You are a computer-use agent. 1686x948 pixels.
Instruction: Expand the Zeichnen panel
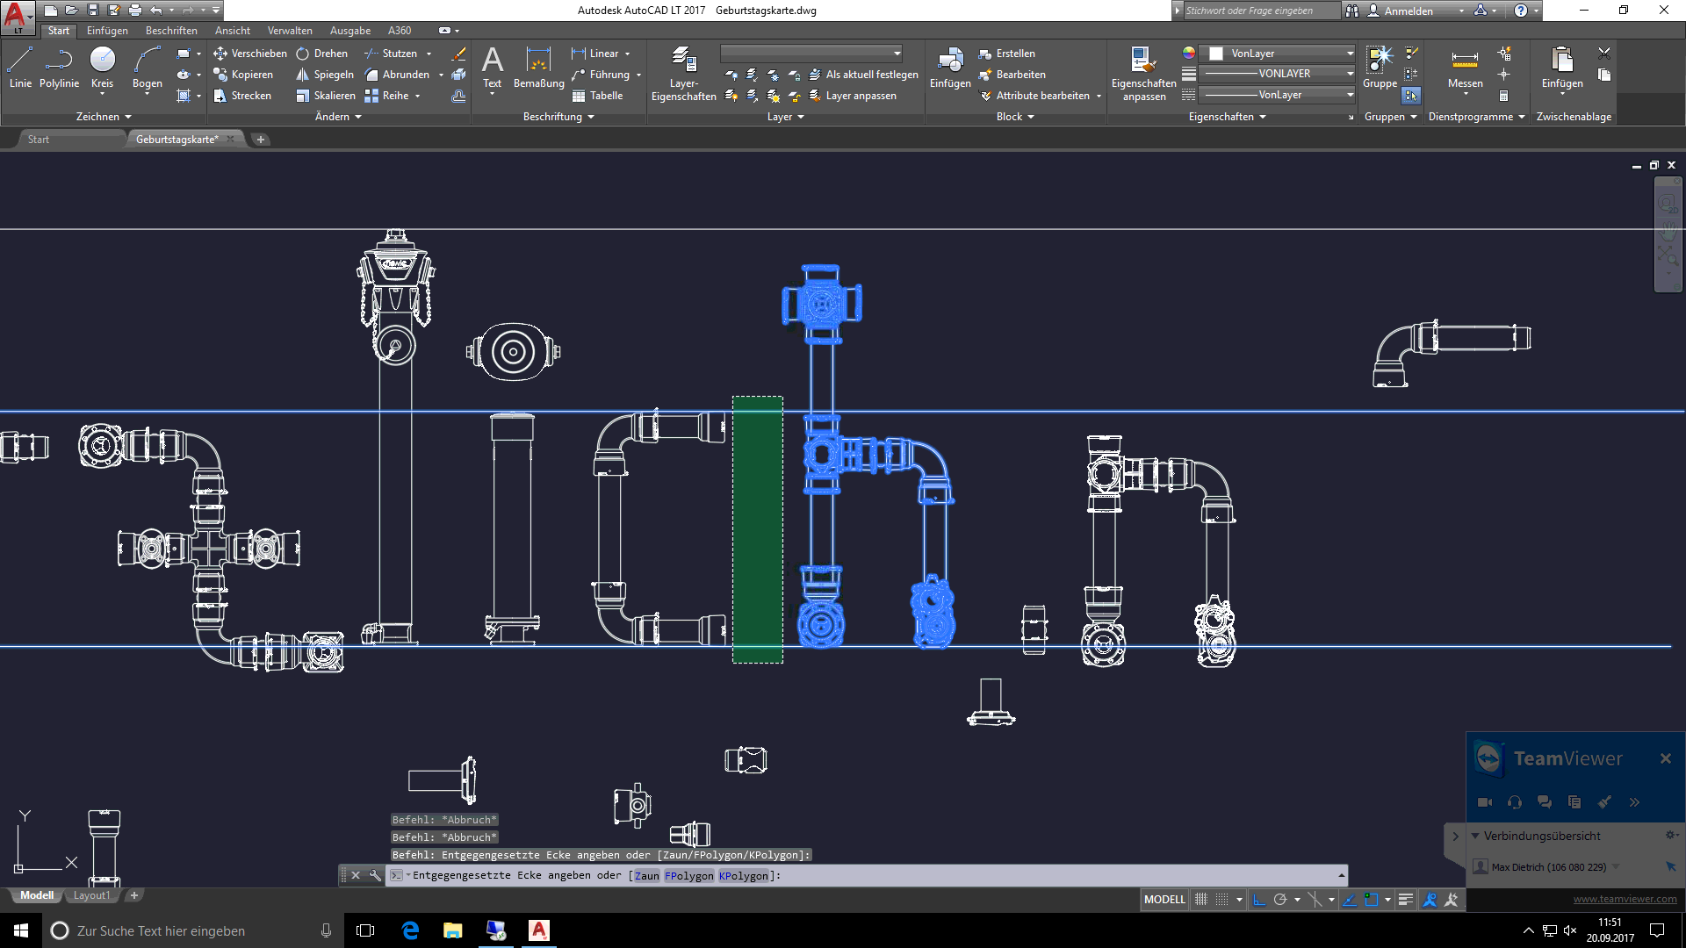104,117
